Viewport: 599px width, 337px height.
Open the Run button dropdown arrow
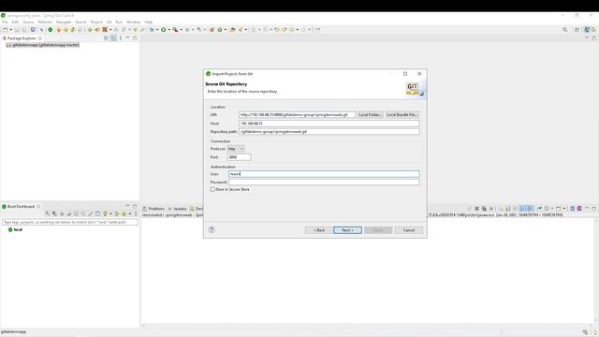click(169, 29)
